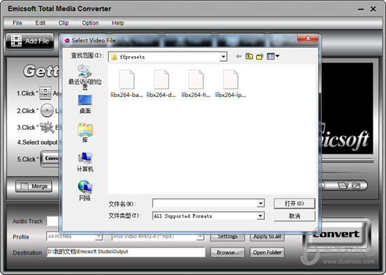The width and height of the screenshot is (386, 275).
Task: Go up one folder level icon
Action: point(249,56)
